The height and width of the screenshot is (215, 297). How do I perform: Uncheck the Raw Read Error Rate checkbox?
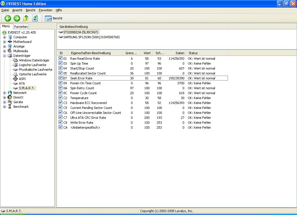click(60, 58)
